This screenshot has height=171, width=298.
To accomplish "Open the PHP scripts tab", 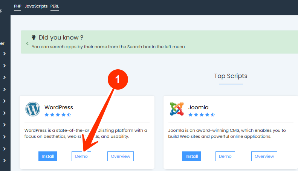I will click(18, 6).
